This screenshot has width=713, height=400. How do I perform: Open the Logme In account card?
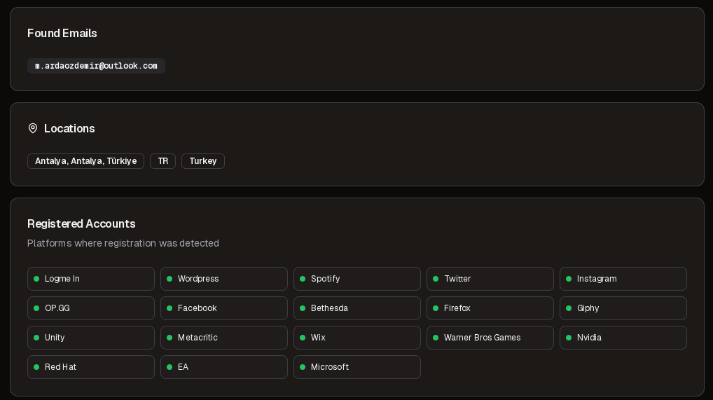[91, 279]
